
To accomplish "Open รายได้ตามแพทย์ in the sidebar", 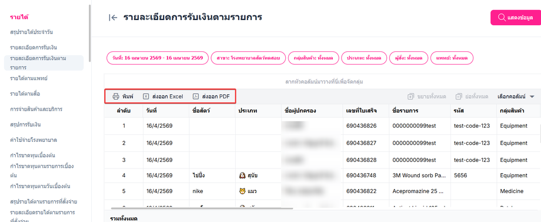I will point(29,78).
